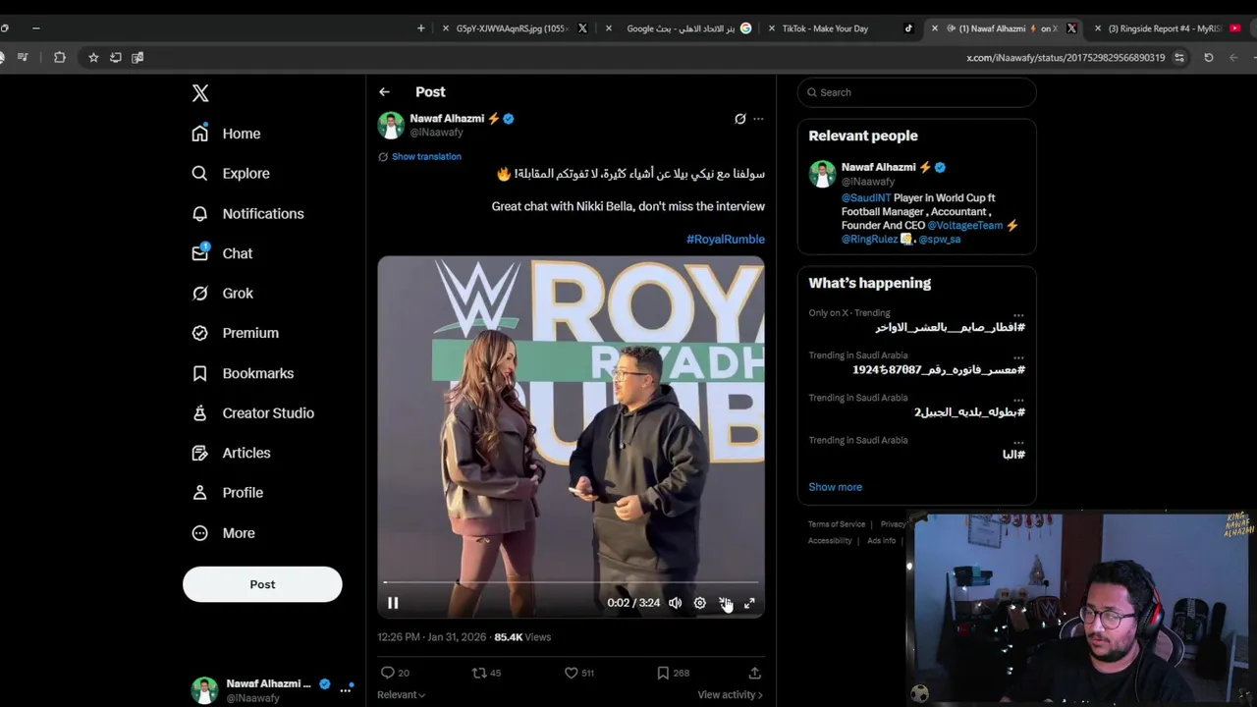Open options for #بطوله_بلديه_الجبيل2 trend
The width and height of the screenshot is (1257, 707).
point(1018,400)
